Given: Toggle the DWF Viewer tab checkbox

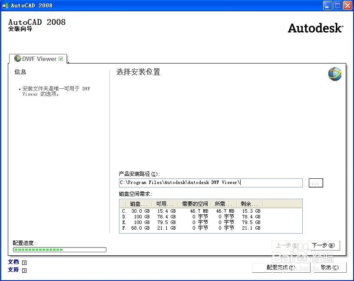Looking at the screenshot, I should pos(61,59).
